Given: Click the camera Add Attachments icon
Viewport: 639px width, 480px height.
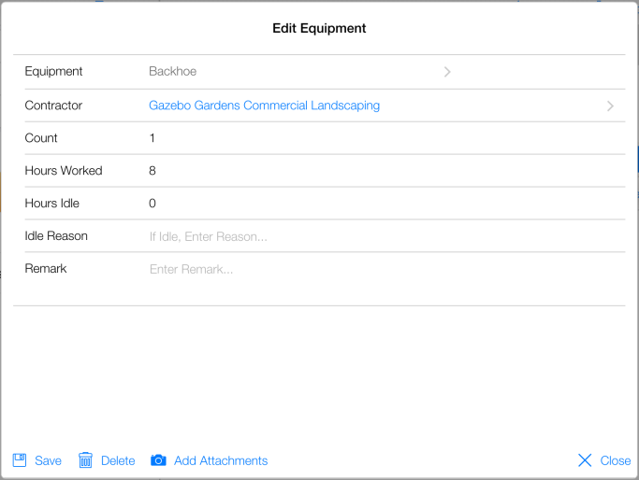Looking at the screenshot, I should coord(159,460).
